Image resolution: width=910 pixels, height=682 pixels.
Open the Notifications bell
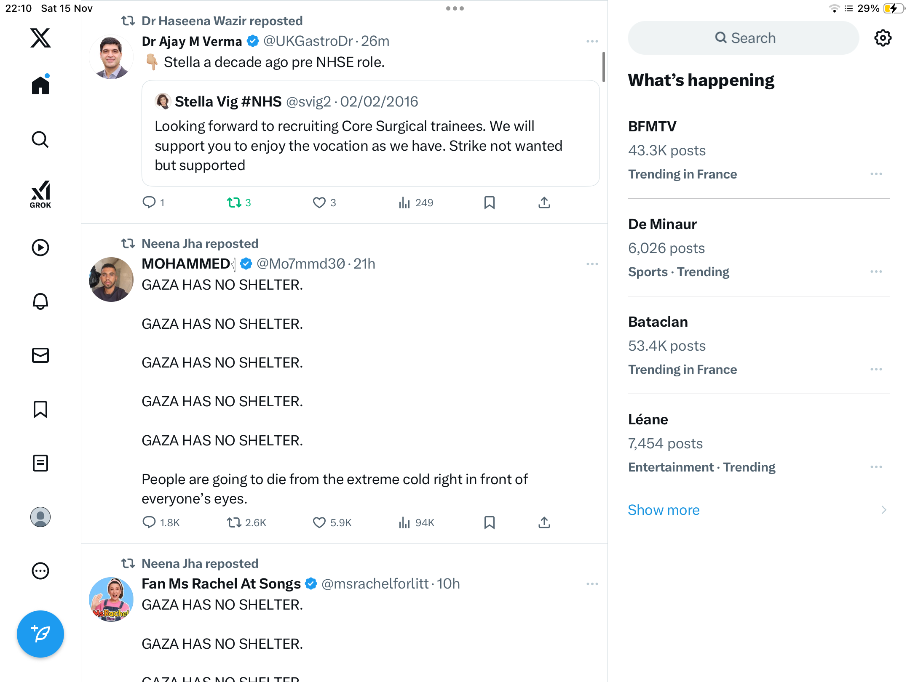tap(40, 301)
